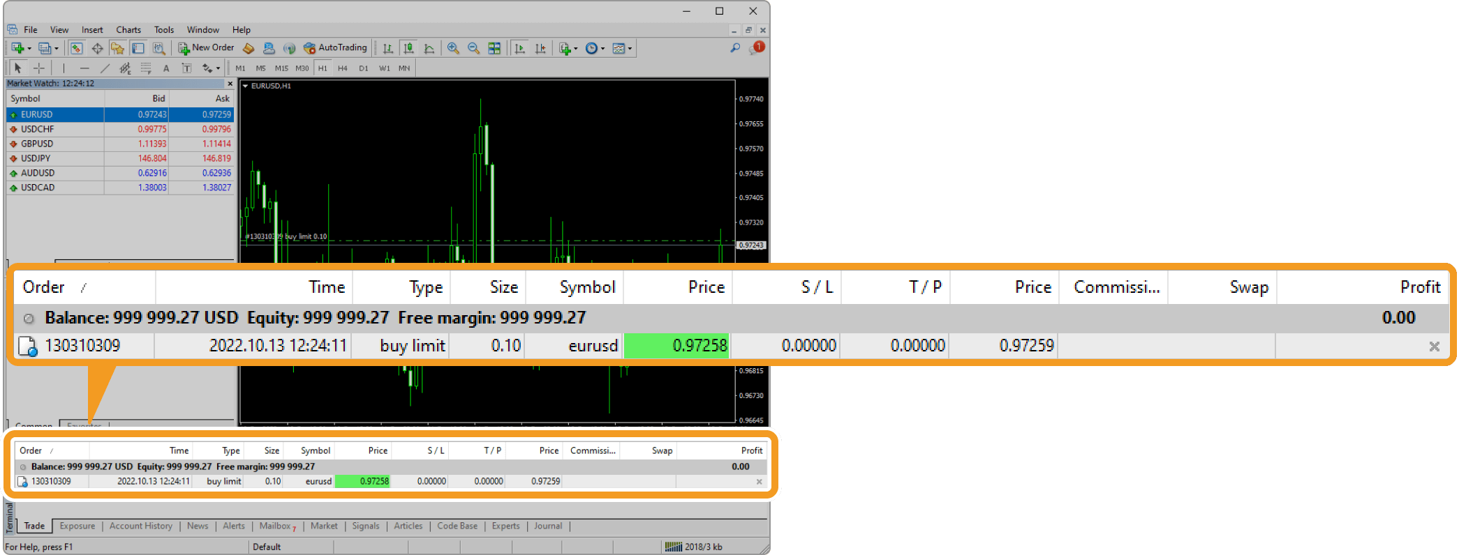
Task: Select the Crosshair tool
Action: click(39, 68)
